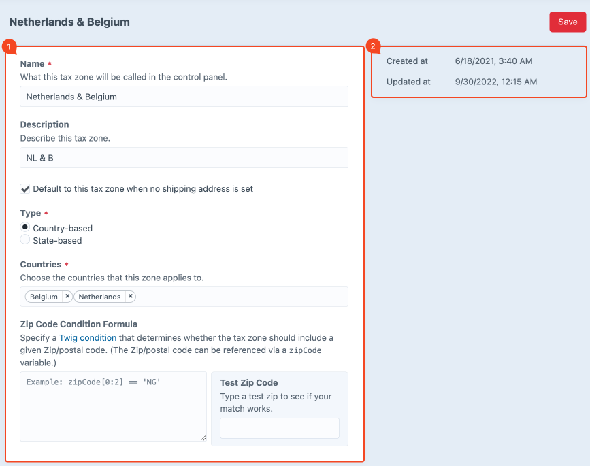The height and width of the screenshot is (466, 590).
Task: Click the Created at timestamp value
Action: click(x=493, y=61)
